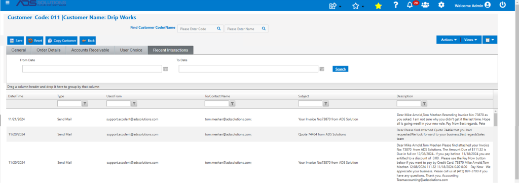519x184 pixels.
Task: Sort by the To/Contact Name column header
Action: (x=217, y=96)
